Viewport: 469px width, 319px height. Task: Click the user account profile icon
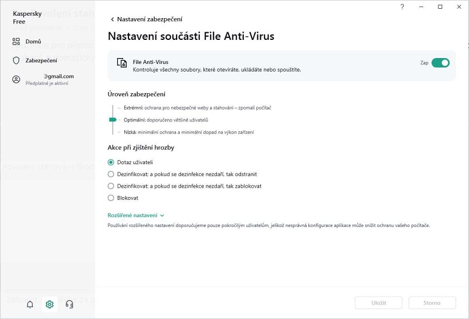[x=16, y=79]
